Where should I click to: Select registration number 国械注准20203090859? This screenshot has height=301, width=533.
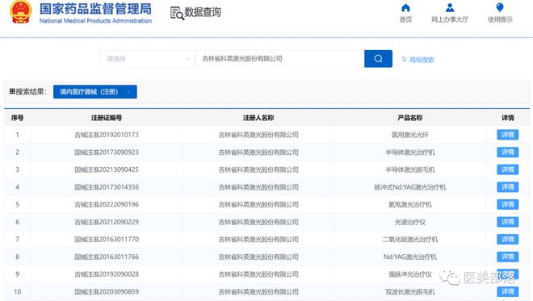107,291
